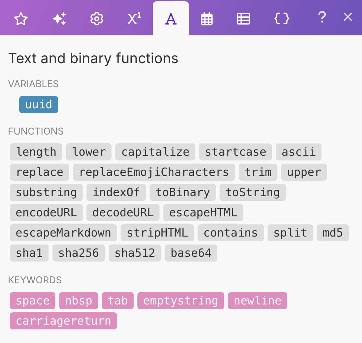Open the date and time calendar tab
The height and width of the screenshot is (343, 362).
click(x=207, y=19)
